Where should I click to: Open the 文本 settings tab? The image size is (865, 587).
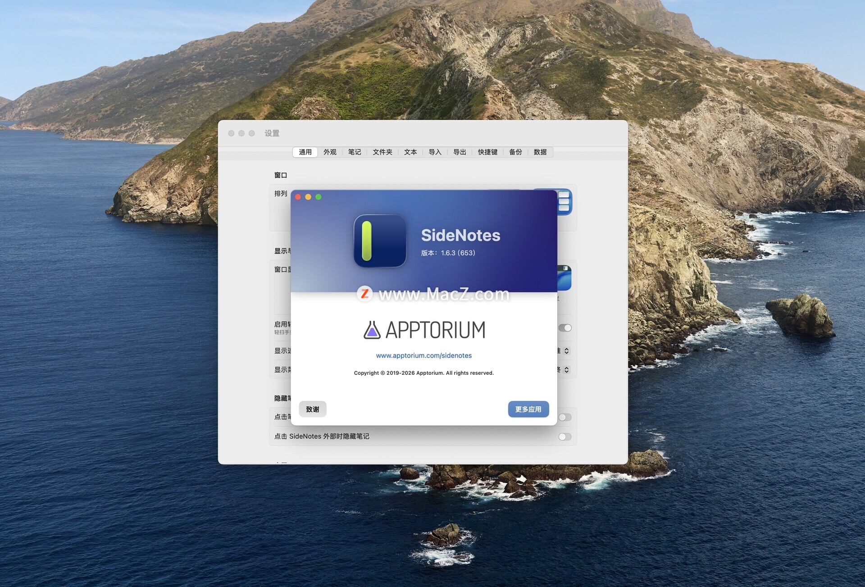click(410, 152)
